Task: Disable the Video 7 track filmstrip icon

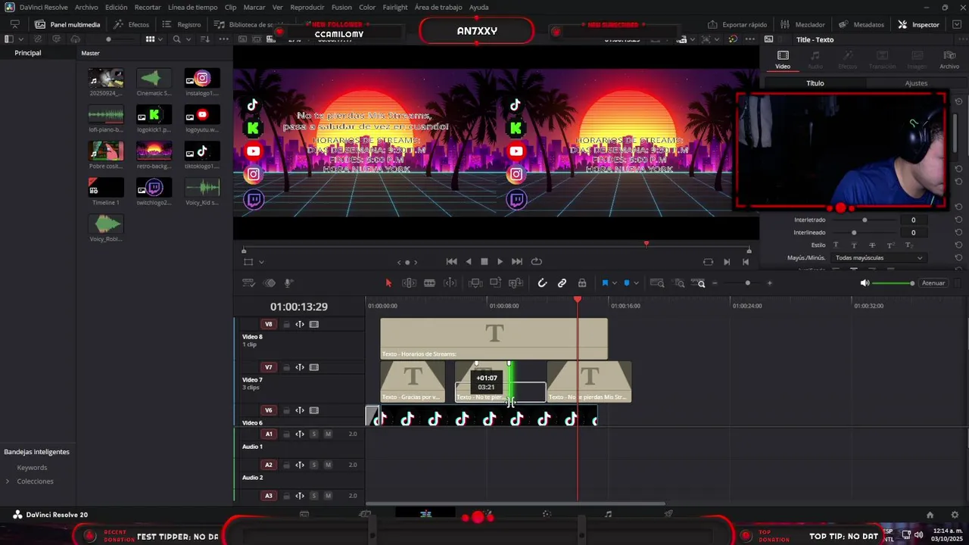Action: pyautogui.click(x=314, y=368)
